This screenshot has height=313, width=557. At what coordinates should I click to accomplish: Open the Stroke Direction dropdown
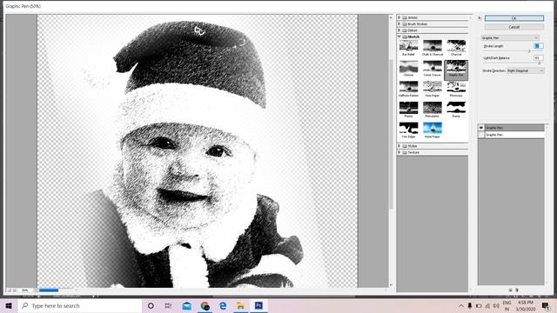(525, 70)
